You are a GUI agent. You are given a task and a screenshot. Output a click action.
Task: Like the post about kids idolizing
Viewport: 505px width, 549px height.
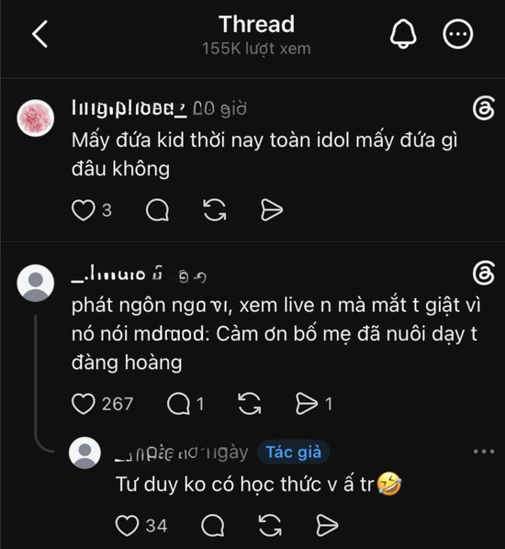click(83, 210)
